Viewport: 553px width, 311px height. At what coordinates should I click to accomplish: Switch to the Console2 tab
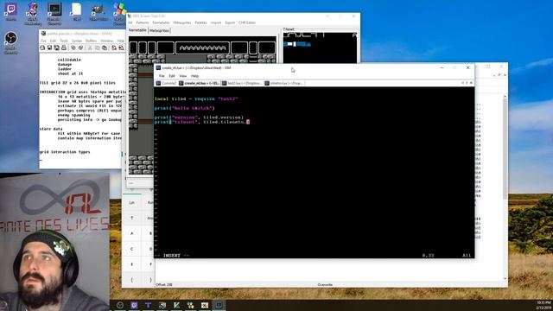(166, 83)
